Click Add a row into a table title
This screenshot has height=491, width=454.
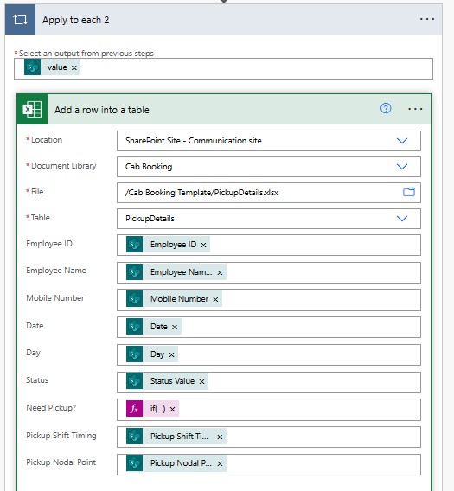pos(102,110)
